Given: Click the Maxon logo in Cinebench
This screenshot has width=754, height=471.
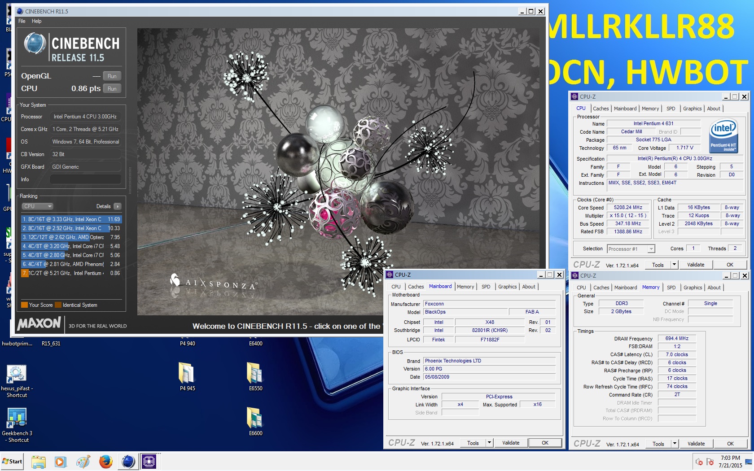Looking at the screenshot, I should pos(39,323).
